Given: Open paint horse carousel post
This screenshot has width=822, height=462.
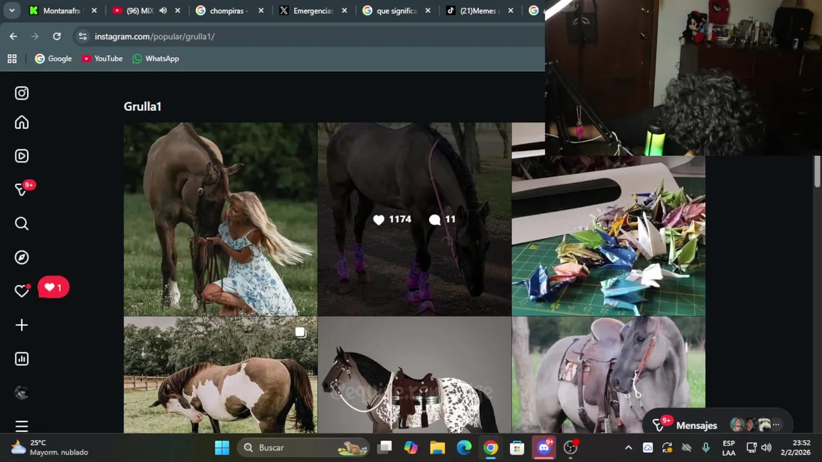Looking at the screenshot, I should 220,375.
